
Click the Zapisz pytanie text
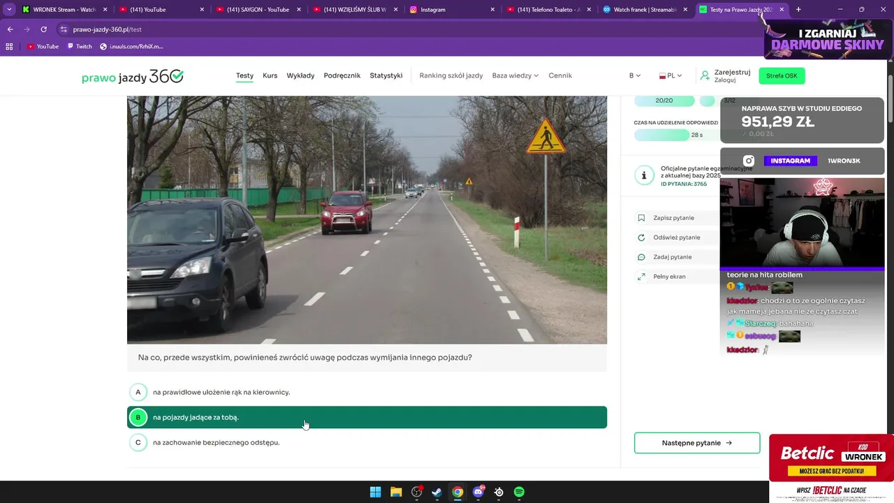click(x=673, y=218)
